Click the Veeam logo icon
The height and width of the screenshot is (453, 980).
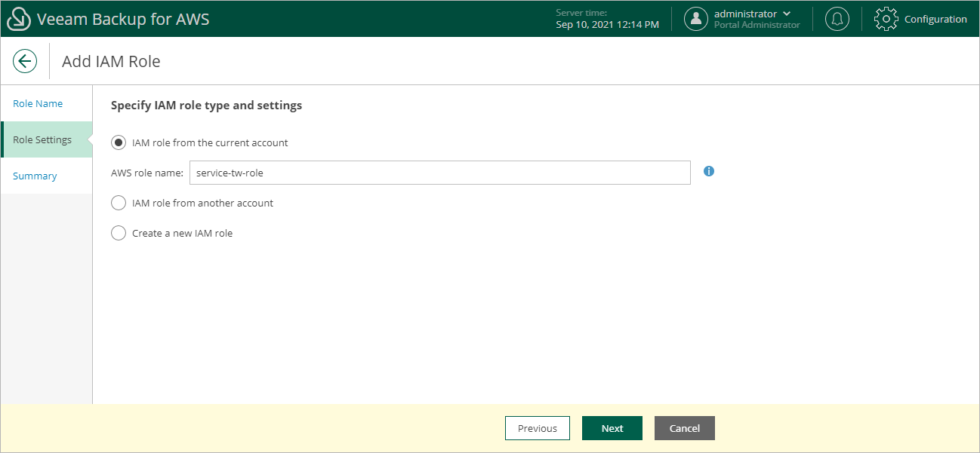click(19, 19)
